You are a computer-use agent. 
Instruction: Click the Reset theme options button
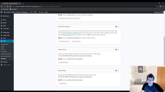pos(64,41)
